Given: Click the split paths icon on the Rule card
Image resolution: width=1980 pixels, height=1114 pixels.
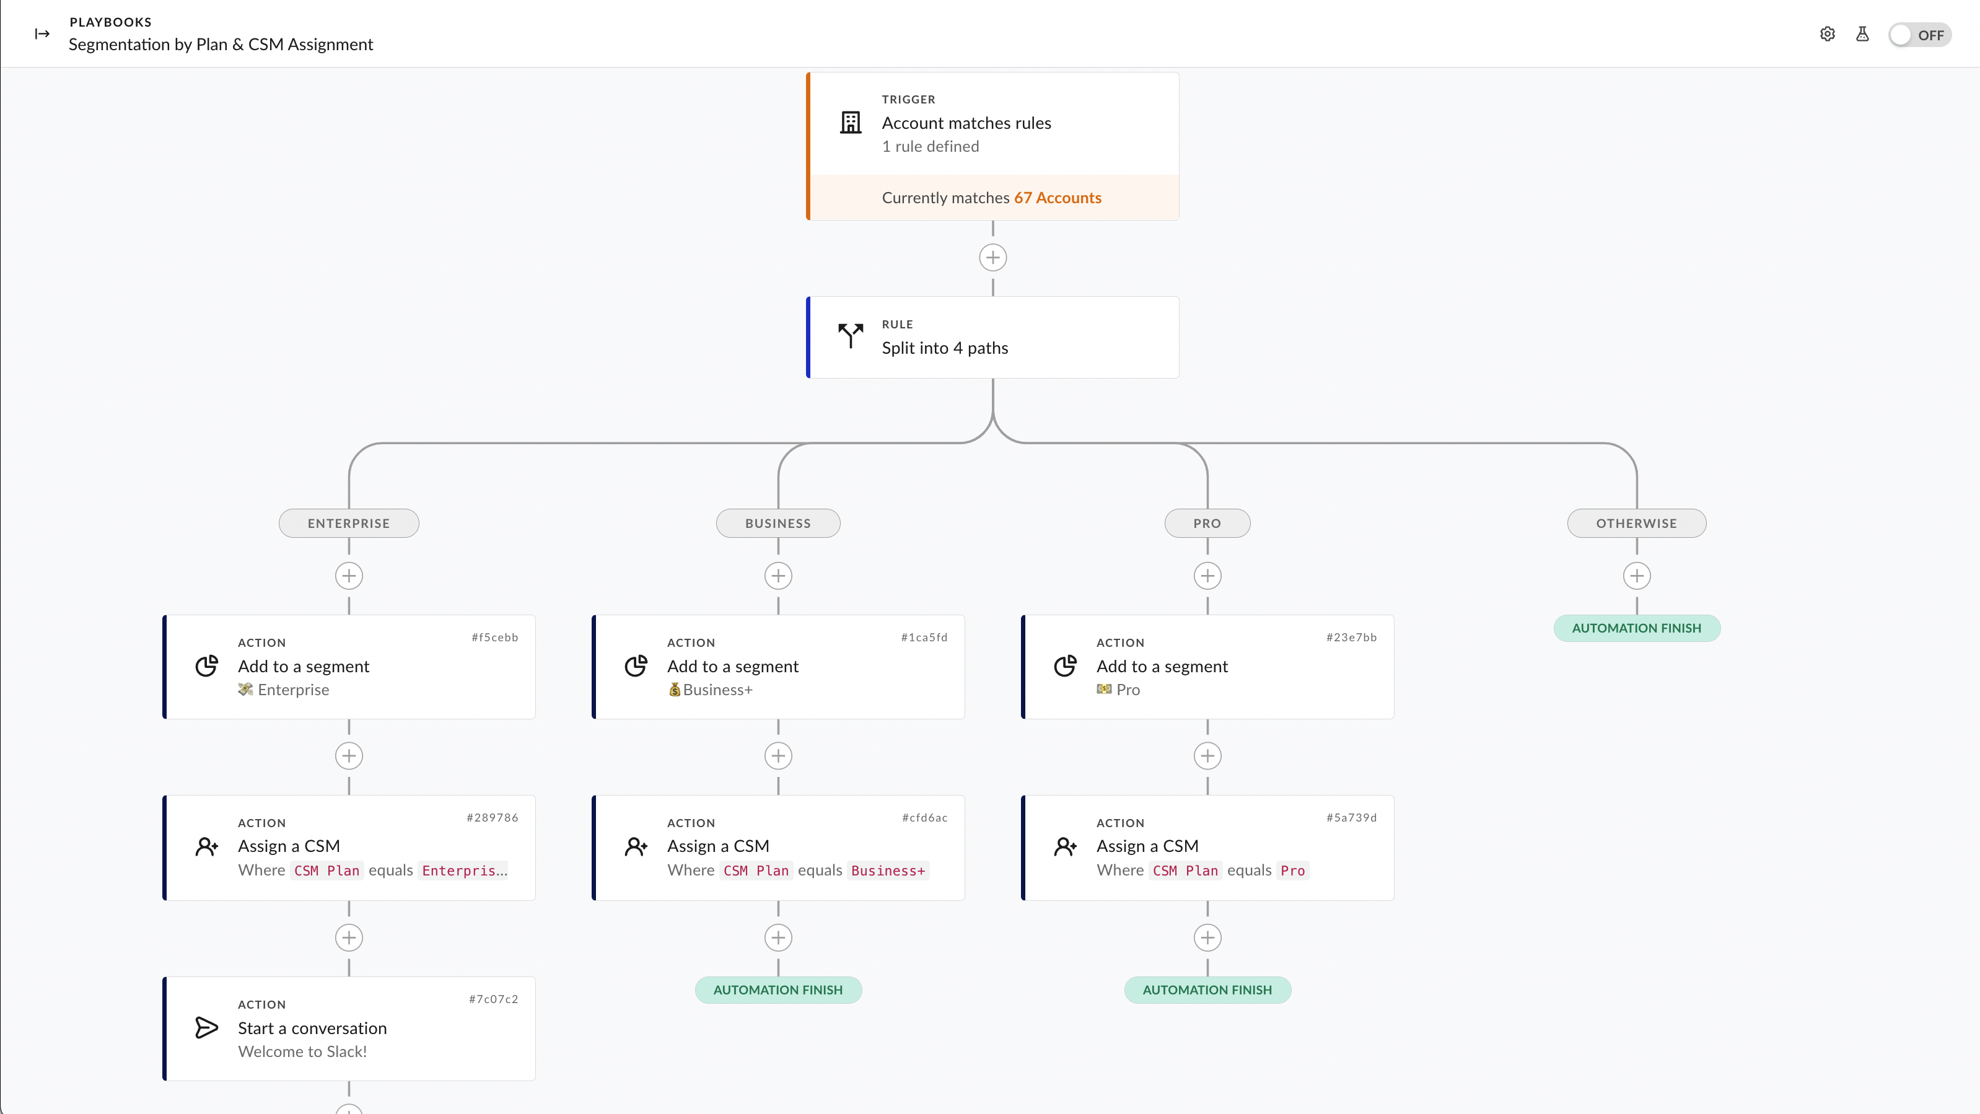Looking at the screenshot, I should tap(850, 336).
